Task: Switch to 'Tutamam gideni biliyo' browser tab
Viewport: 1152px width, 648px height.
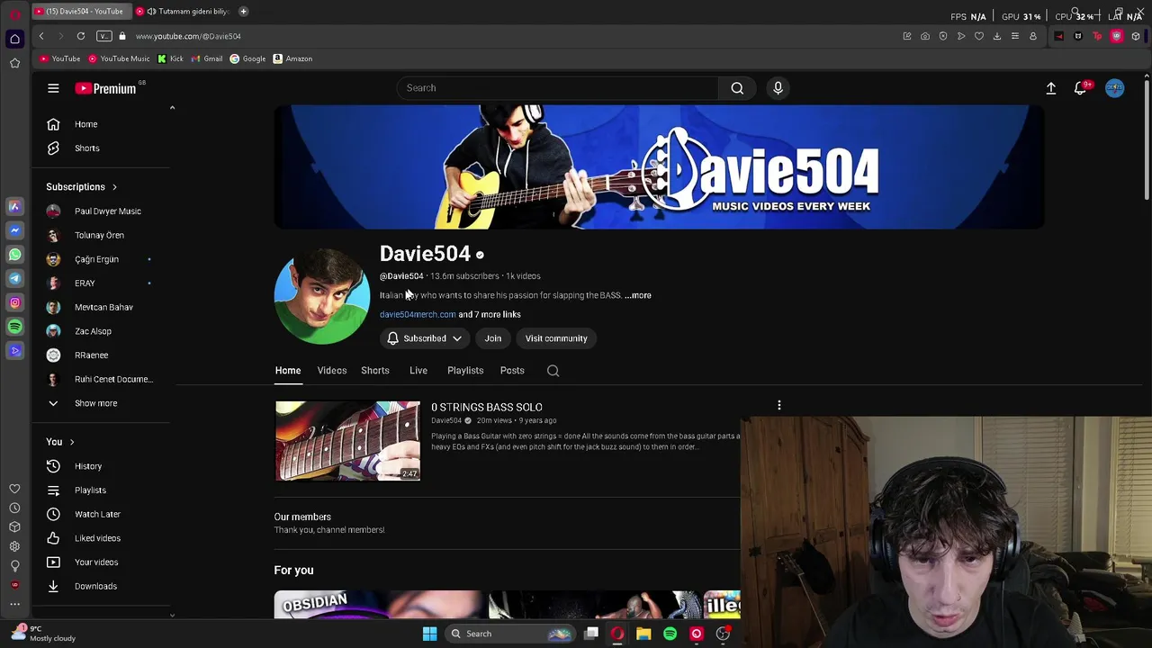Action: click(x=183, y=12)
